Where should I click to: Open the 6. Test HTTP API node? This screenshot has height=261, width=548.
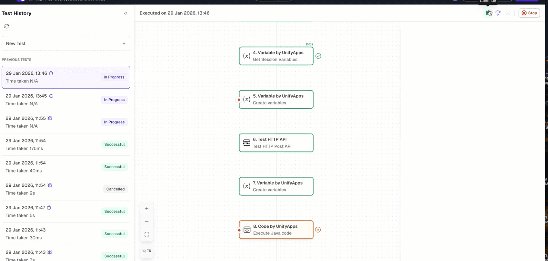(276, 143)
